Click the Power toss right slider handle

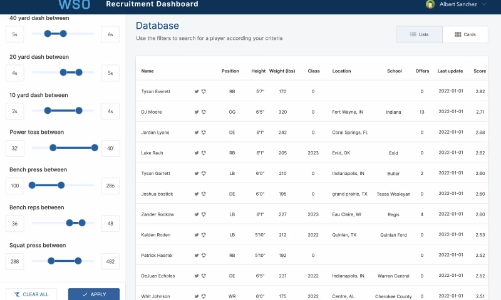point(95,148)
